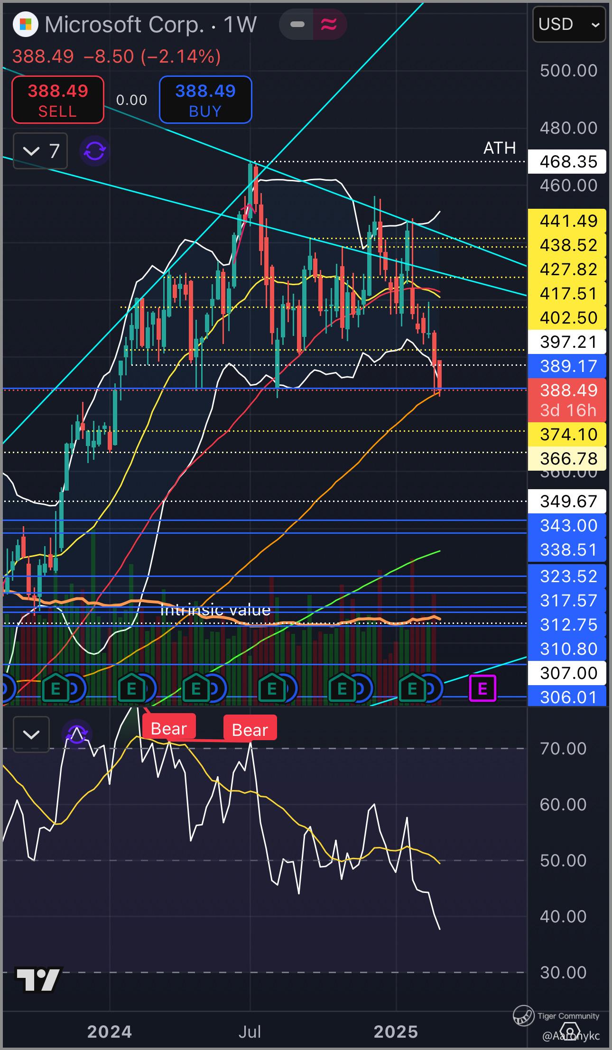
Task: Click the magenta upcoming earnings E marker
Action: click(482, 688)
